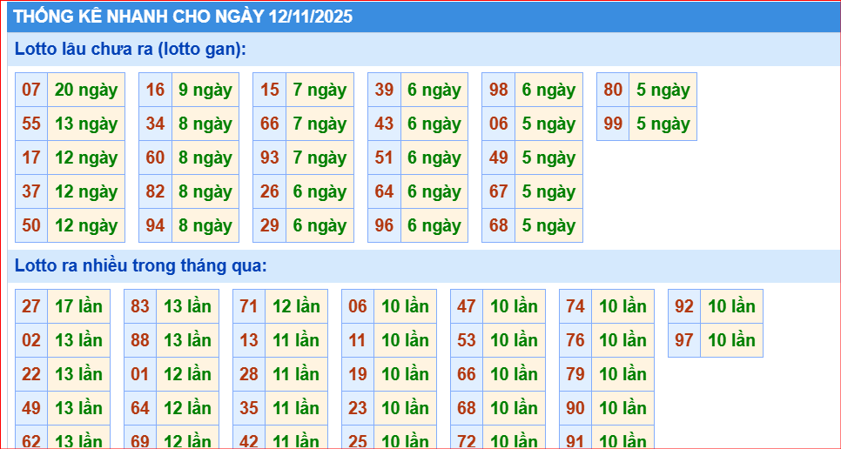
Task: Select number 64 with 12 lần
Action: pyautogui.click(x=140, y=408)
